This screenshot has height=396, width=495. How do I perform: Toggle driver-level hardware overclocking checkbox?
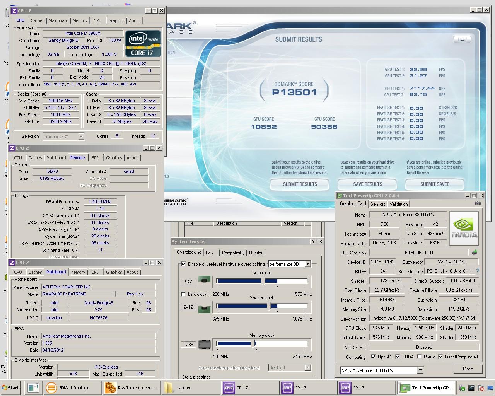[183, 264]
